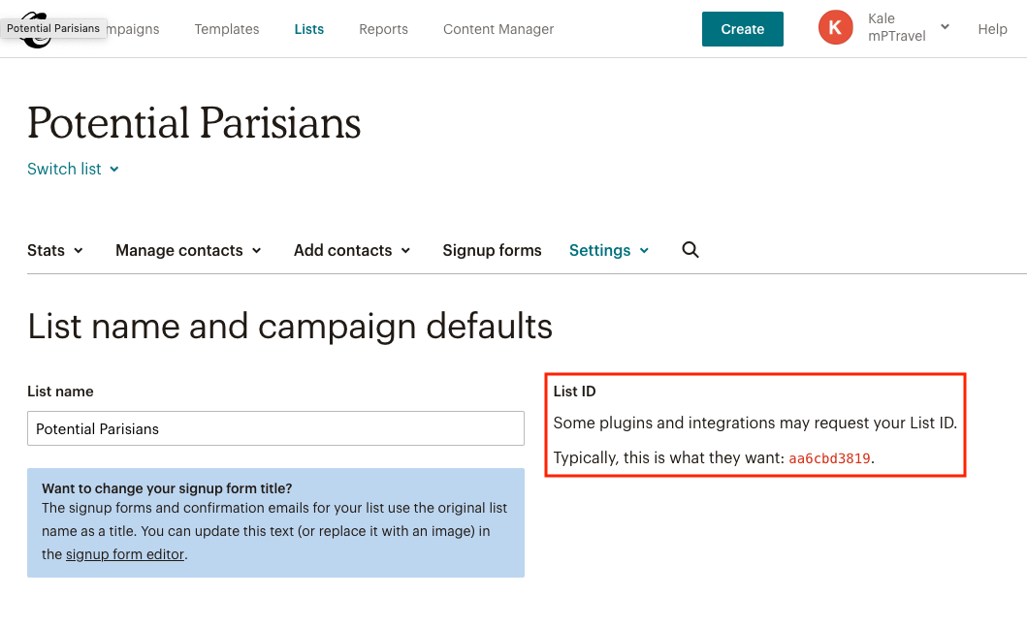Select Lists in the top navigation
1027x627 pixels.
click(x=309, y=29)
